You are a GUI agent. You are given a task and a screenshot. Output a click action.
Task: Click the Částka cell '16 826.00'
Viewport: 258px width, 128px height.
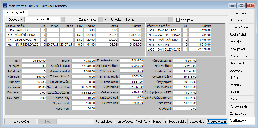pyautogui.click(x=130, y=35)
